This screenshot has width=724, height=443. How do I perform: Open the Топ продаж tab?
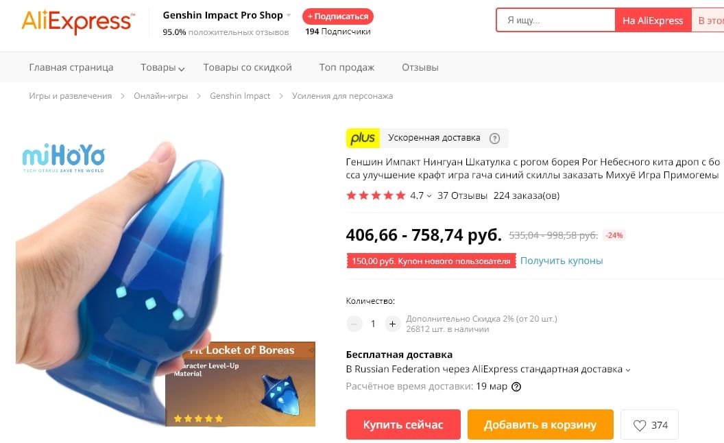(x=347, y=67)
